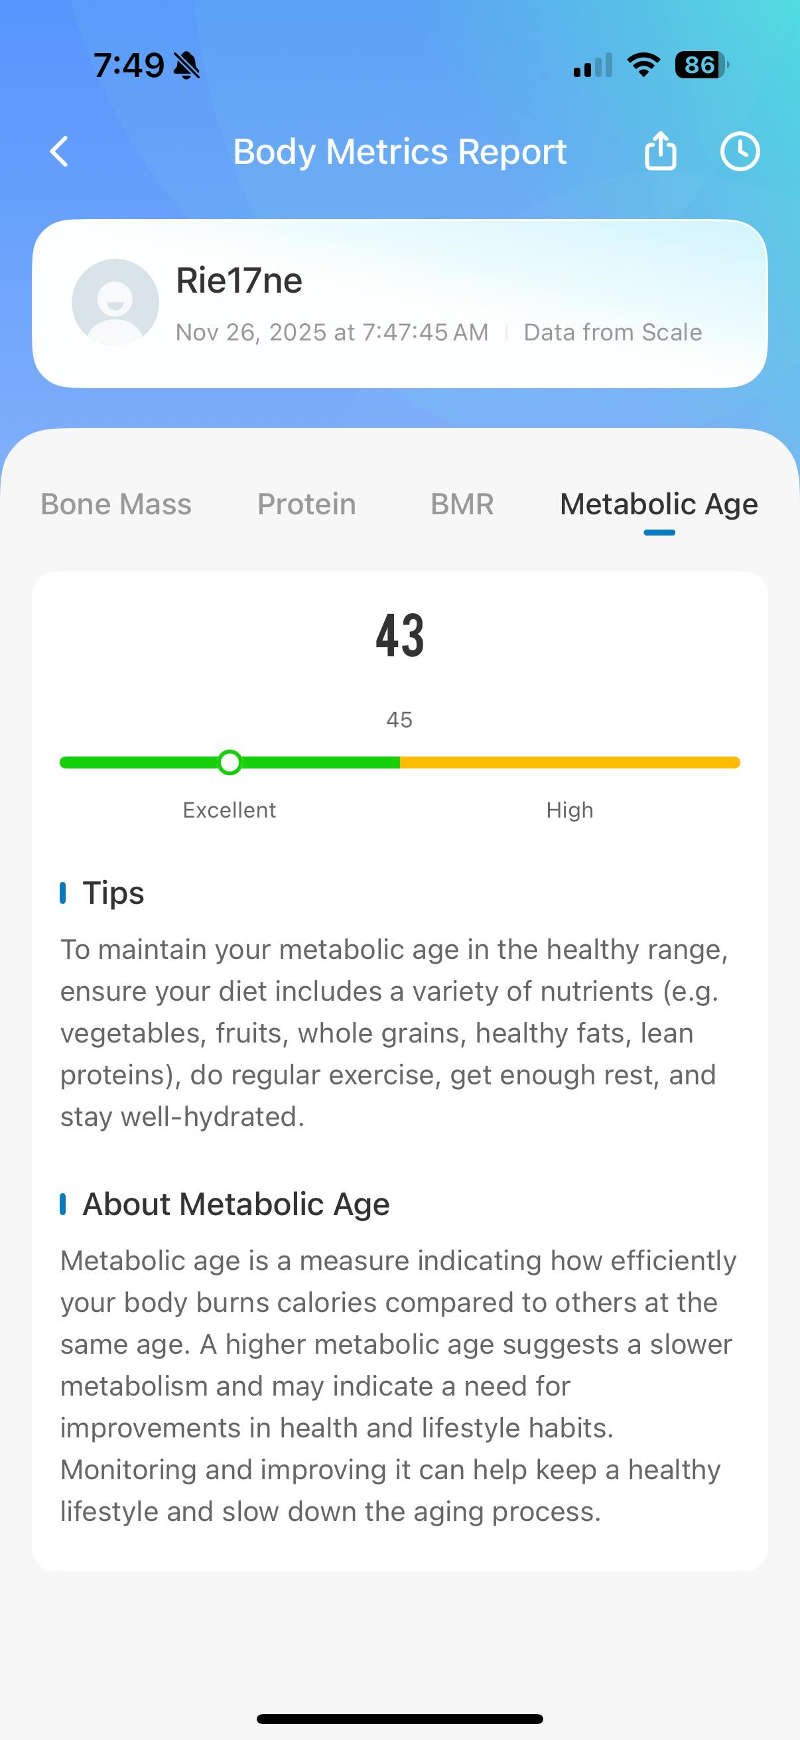Switch to the Protein tab

point(306,504)
